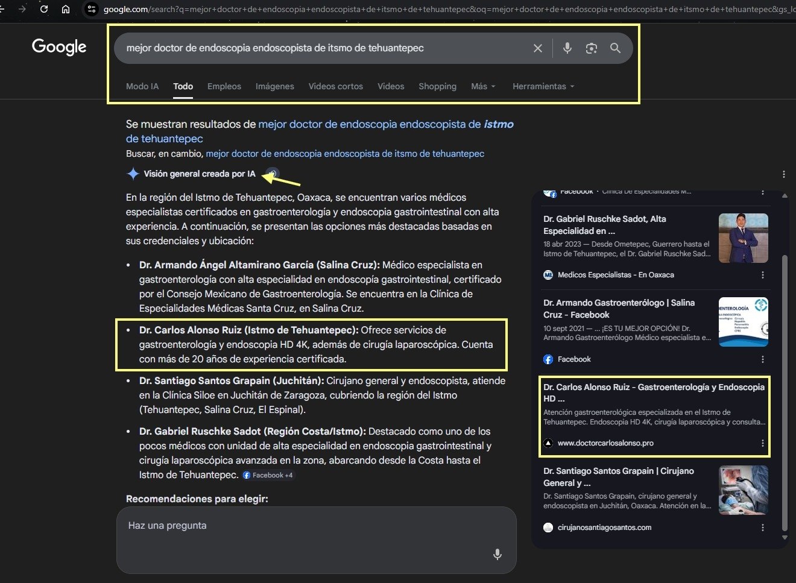This screenshot has height=583, width=796.
Task: Click the browser forward arrow
Action: pos(22,9)
